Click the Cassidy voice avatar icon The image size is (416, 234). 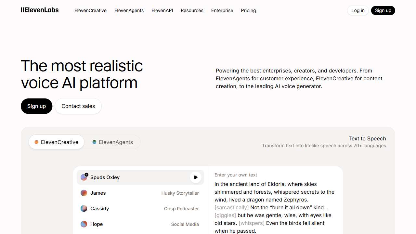84,209
